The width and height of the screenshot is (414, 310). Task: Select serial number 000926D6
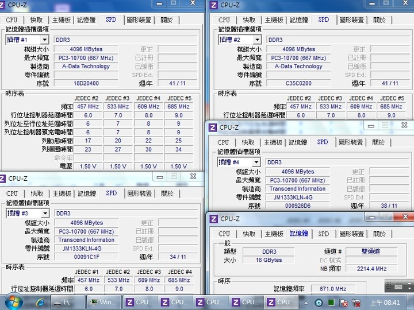point(298,206)
